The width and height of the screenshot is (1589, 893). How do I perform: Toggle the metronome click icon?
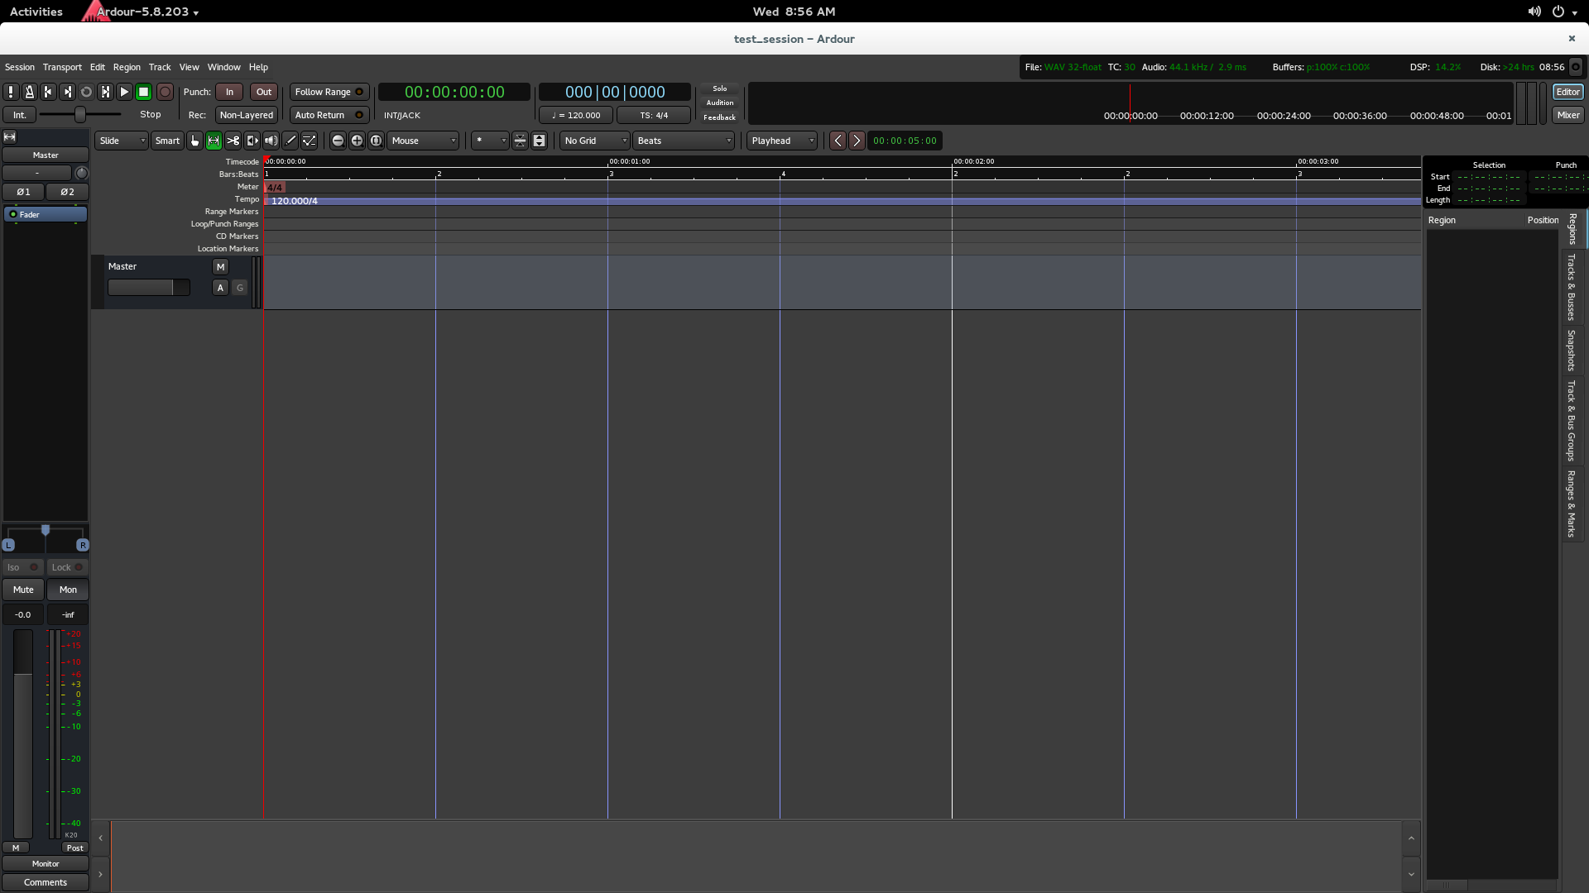coord(29,92)
